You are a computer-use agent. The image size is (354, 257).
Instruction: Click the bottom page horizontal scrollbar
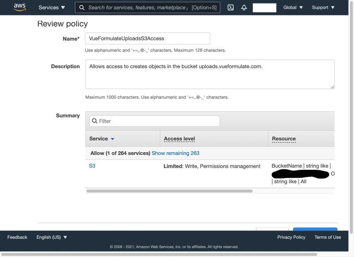[159, 254]
